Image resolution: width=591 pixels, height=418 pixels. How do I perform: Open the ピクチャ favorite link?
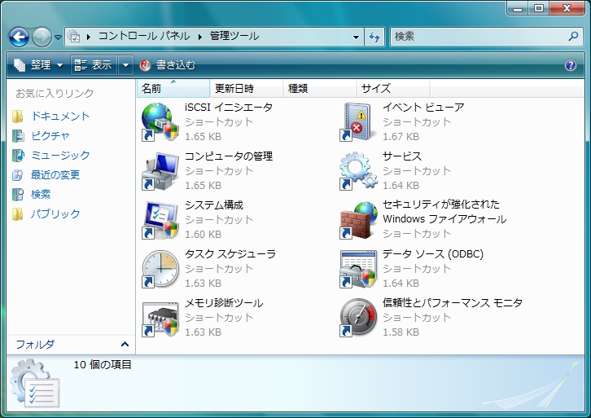point(50,136)
